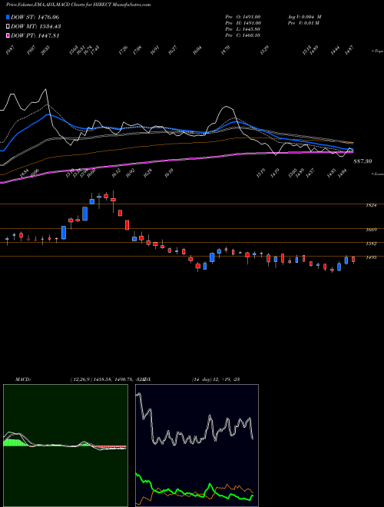Click the 1419 low value label
Image resolution: width=384 pixels, height=507 pixels.
[275, 173]
